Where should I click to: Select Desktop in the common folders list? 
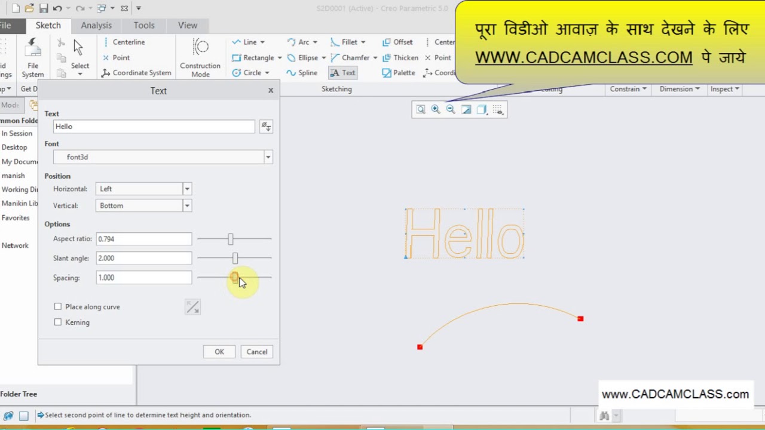pyautogui.click(x=14, y=148)
